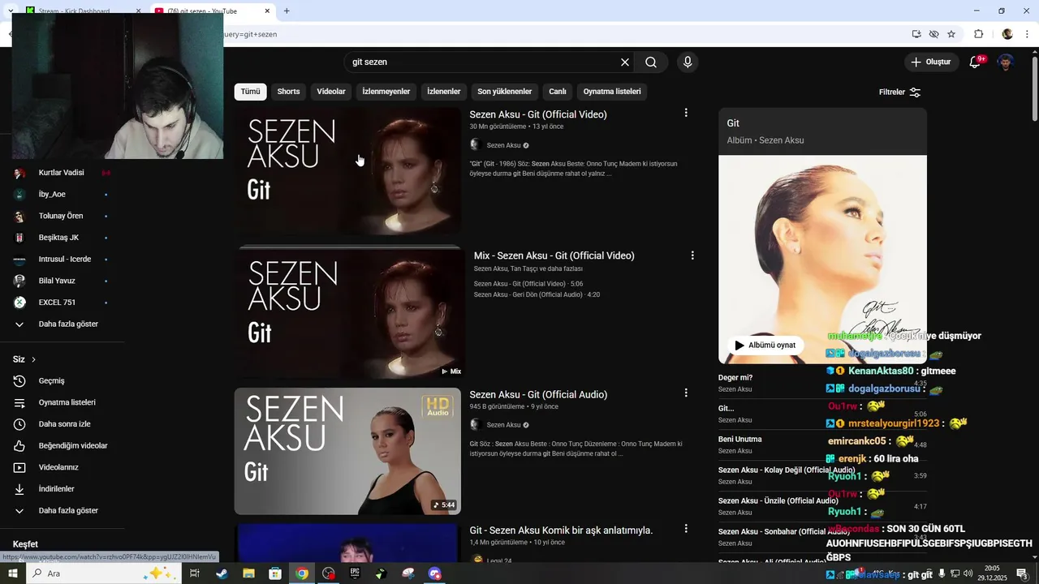Open Steam from the taskbar
The image size is (1039, 584).
click(x=222, y=573)
